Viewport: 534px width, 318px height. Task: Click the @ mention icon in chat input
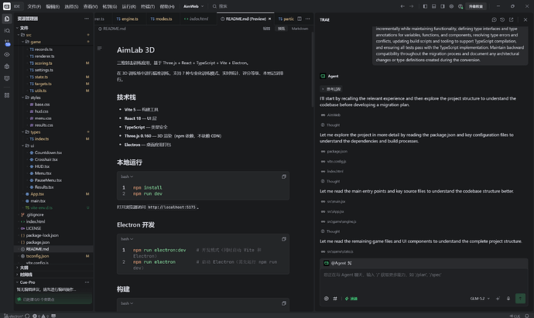click(327, 299)
